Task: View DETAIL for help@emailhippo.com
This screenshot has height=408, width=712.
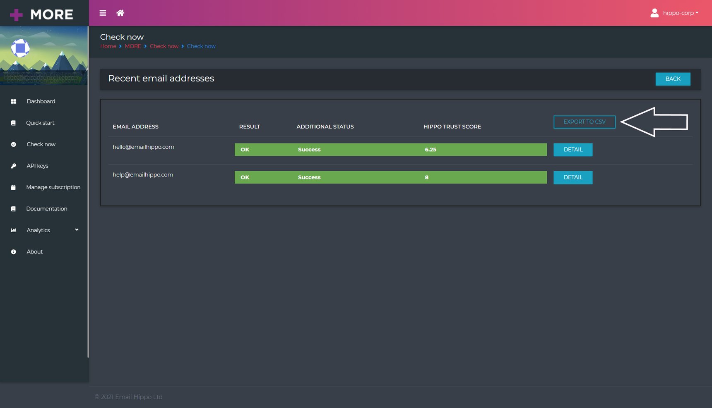Action: (572, 177)
